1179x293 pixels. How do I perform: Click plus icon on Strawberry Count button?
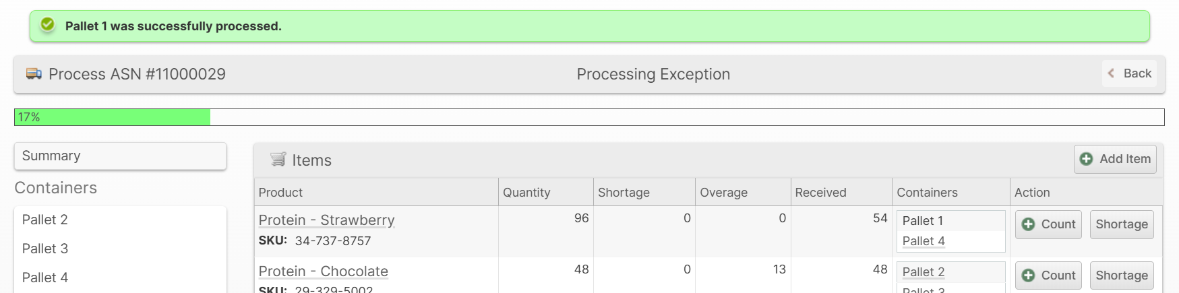click(x=1028, y=224)
